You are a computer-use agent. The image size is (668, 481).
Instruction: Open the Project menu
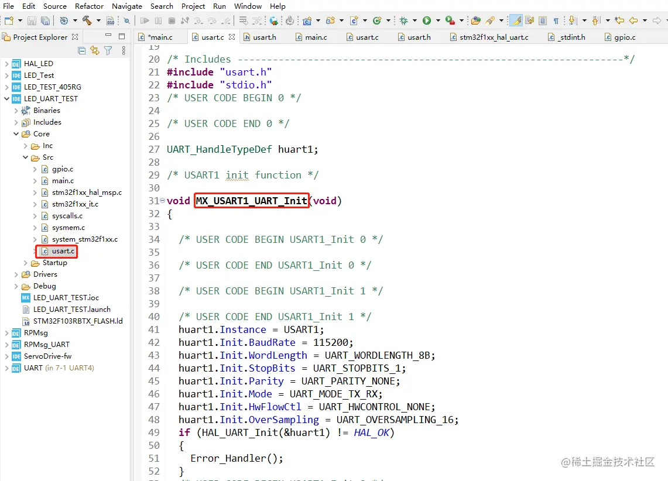point(193,6)
